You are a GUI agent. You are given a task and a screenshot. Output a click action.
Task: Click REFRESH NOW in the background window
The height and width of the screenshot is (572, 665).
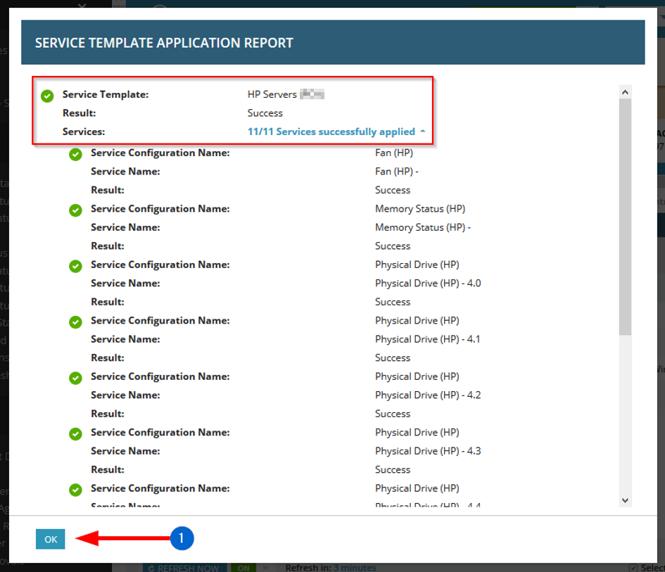tap(185, 568)
